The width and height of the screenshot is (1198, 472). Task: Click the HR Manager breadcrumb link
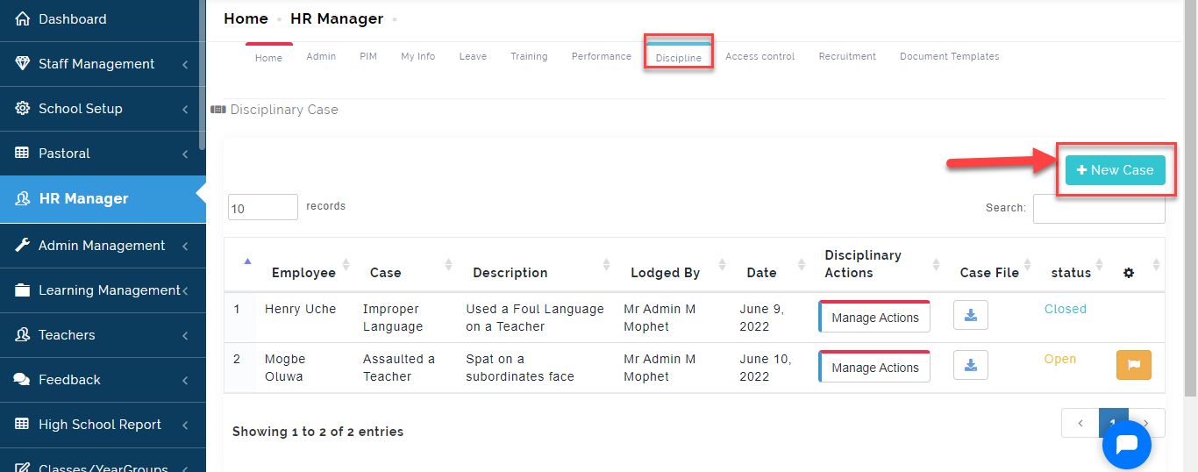[337, 18]
